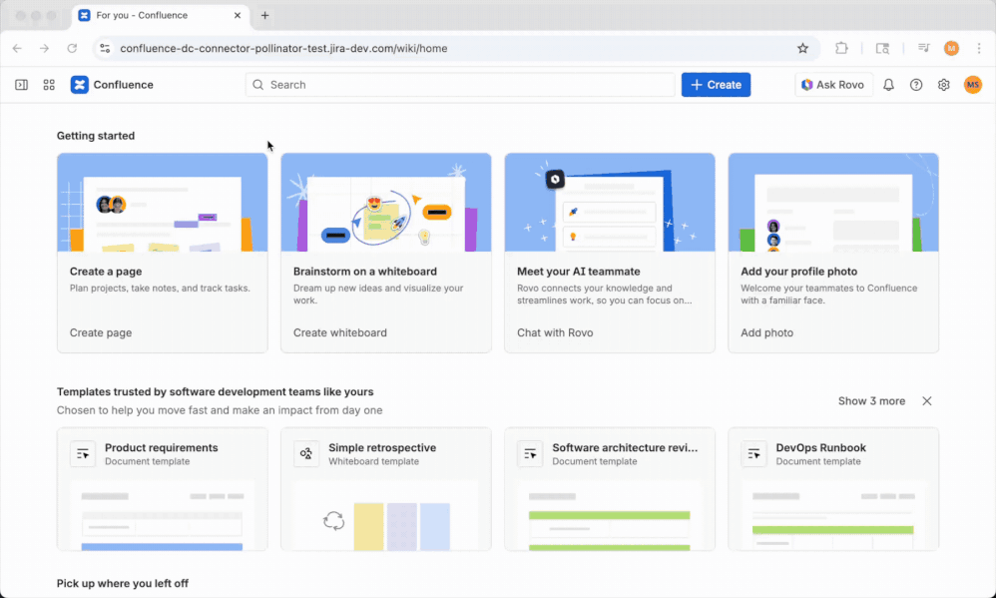Click the Create whiteboard link
The height and width of the screenshot is (598, 996).
340,332
